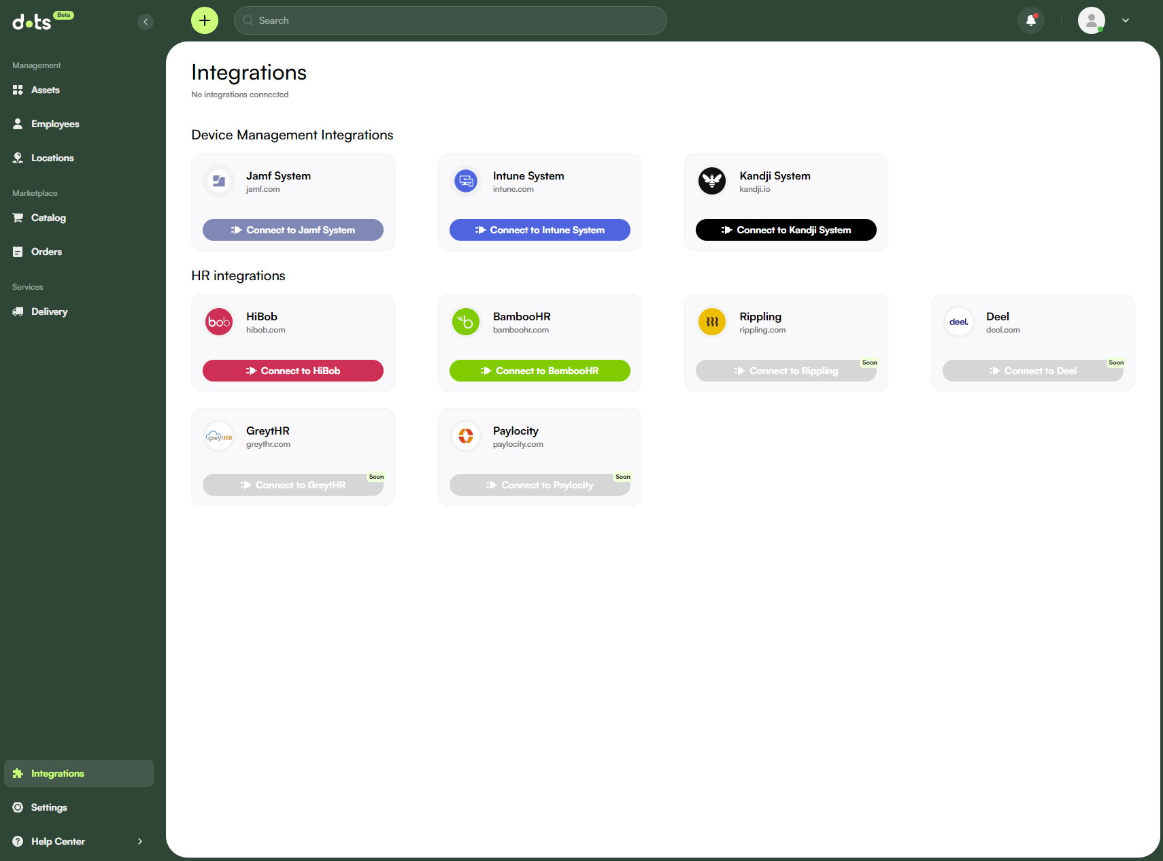This screenshot has height=861, width=1163.
Task: Click the Kandji bee logo icon
Action: click(x=712, y=181)
